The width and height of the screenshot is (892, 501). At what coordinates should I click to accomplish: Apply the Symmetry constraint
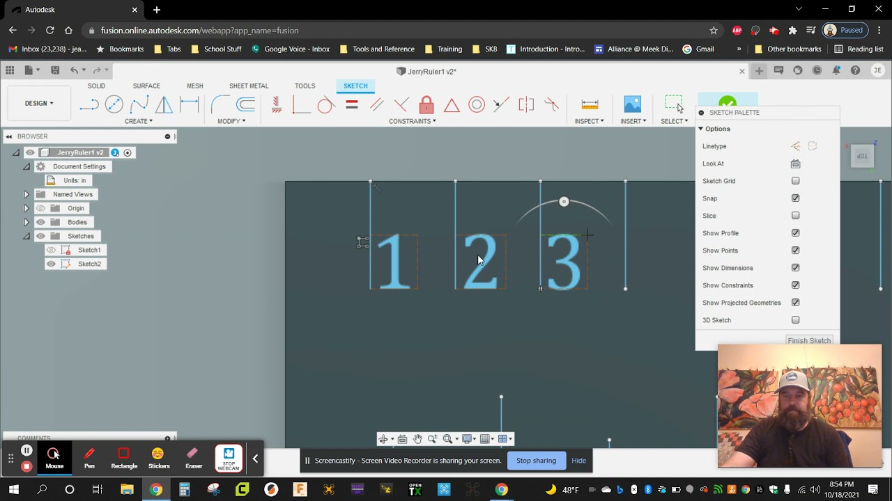pos(526,105)
